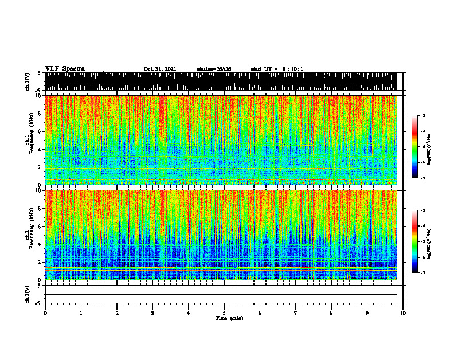Click the "2" minute tick on time axis

[x=117, y=313]
